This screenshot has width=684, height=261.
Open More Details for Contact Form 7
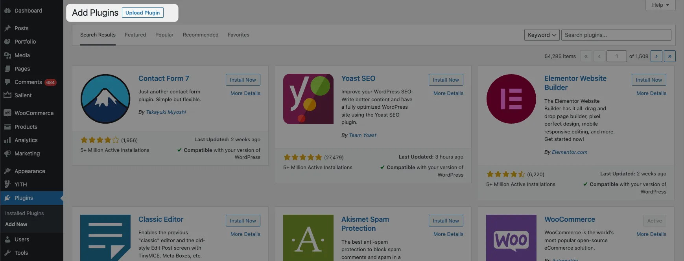(245, 93)
